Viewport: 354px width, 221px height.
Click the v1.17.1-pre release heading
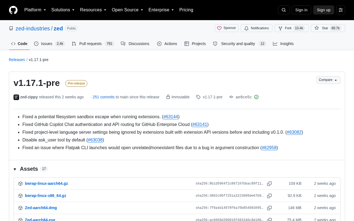pos(37,83)
